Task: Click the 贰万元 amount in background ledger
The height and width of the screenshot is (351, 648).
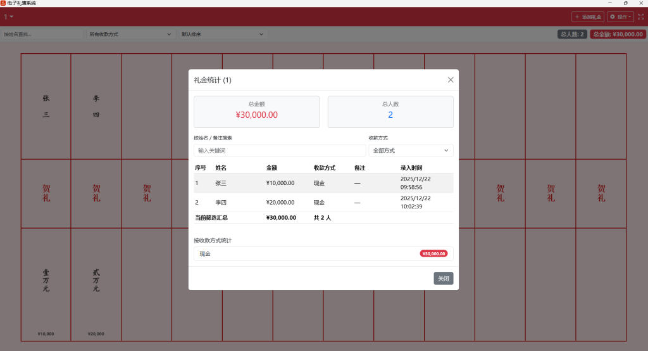Action: [x=96, y=280]
